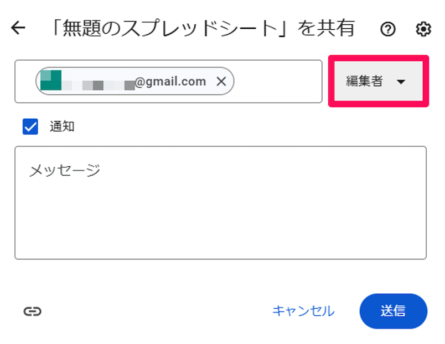The image size is (445, 344).
Task: Click the question mark help circle
Action: pos(388,29)
